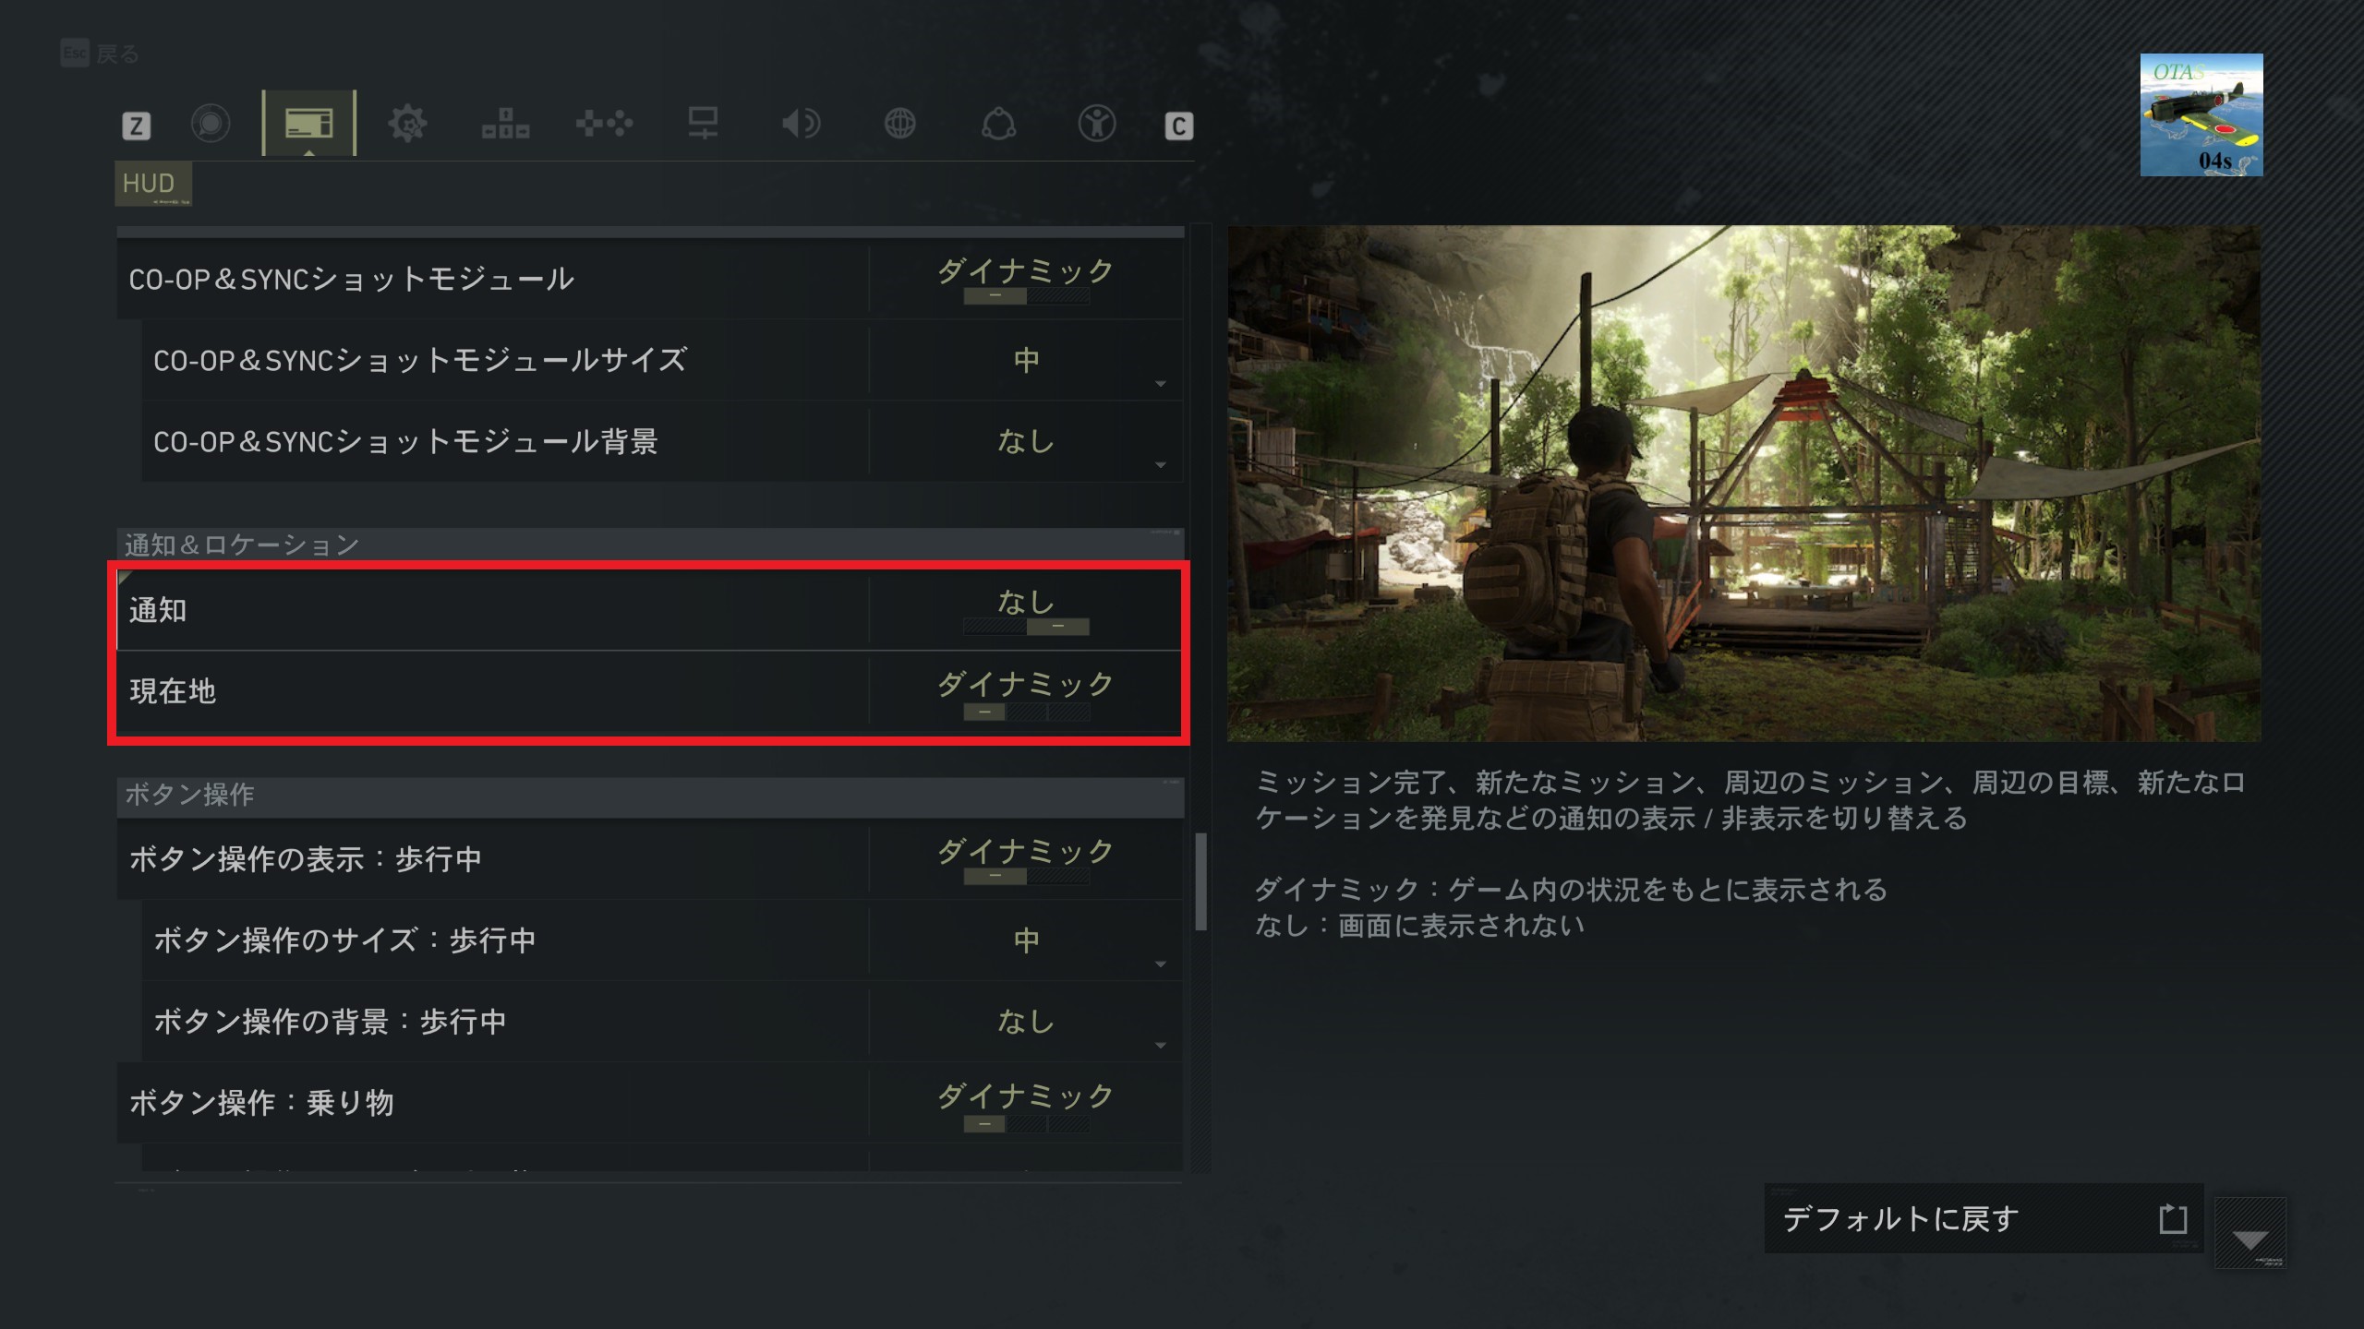Open the three-node social sharing icon tab
The width and height of the screenshot is (2364, 1329).
click(x=998, y=124)
